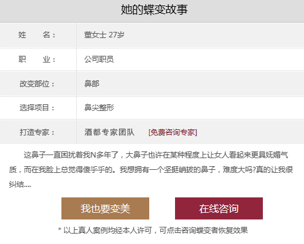Viewport: 304px width, 244px height.
Task: Follow the [免费咨询专家] link
Action: 173,132
